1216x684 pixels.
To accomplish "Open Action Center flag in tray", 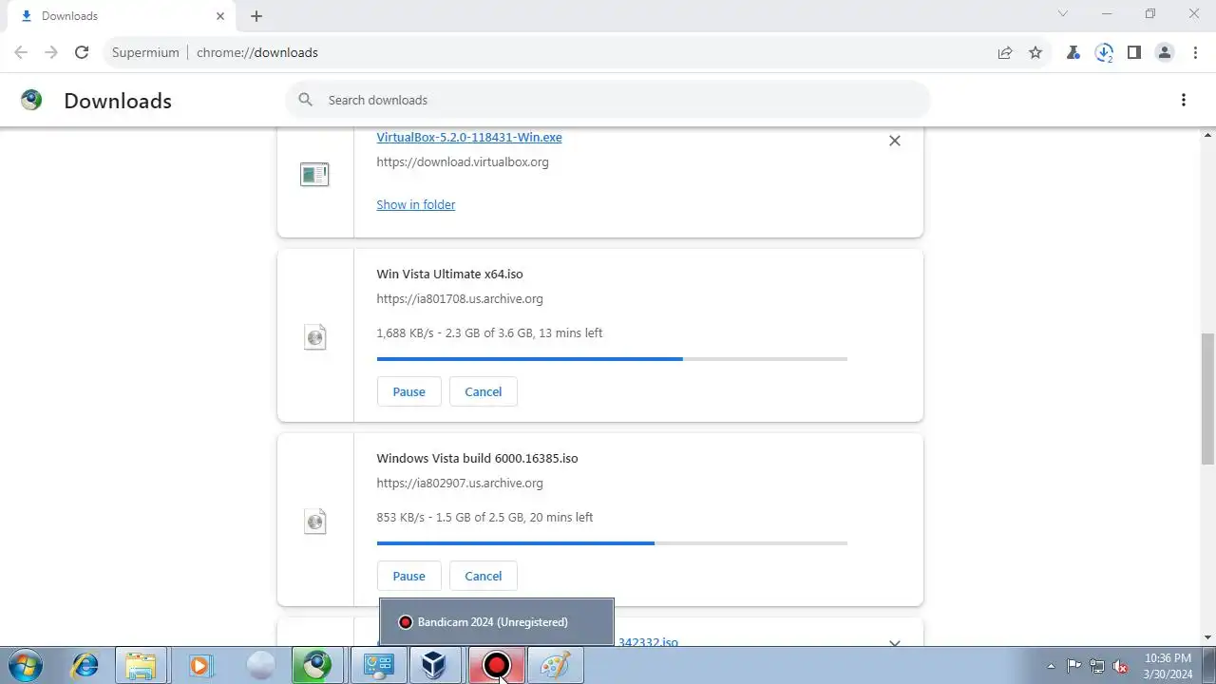I will pyautogui.click(x=1074, y=666).
